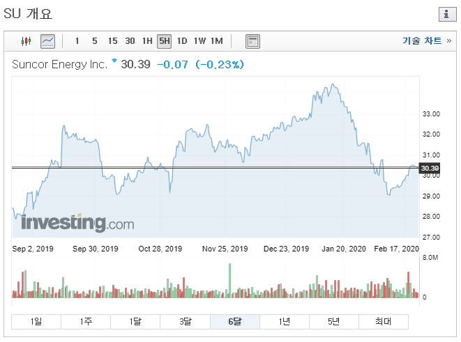Select the 3달 range tab

coord(186,321)
